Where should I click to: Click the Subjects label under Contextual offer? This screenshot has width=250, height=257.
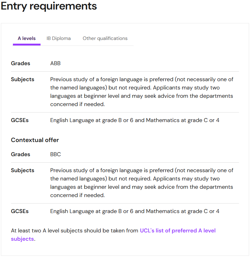point(23,170)
